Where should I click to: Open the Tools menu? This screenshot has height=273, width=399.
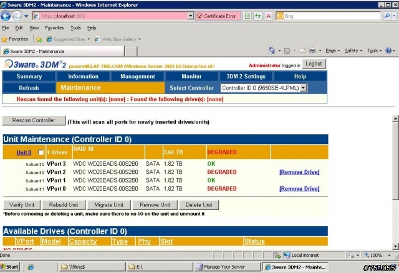[x=75, y=27]
